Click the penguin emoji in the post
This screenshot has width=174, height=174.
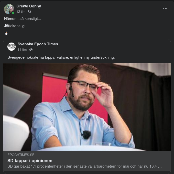[x=6, y=33]
